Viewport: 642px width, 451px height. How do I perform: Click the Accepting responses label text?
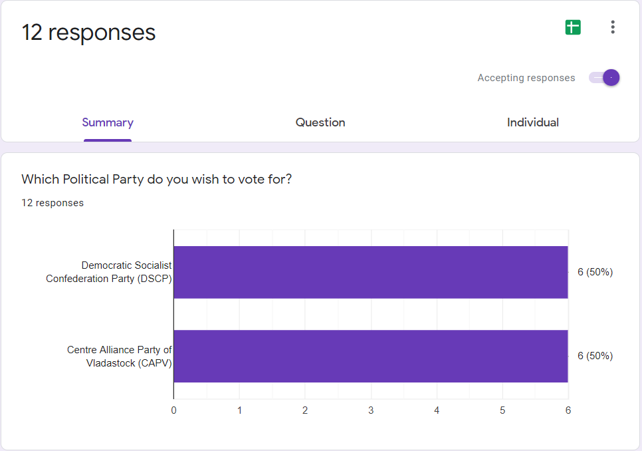point(526,78)
